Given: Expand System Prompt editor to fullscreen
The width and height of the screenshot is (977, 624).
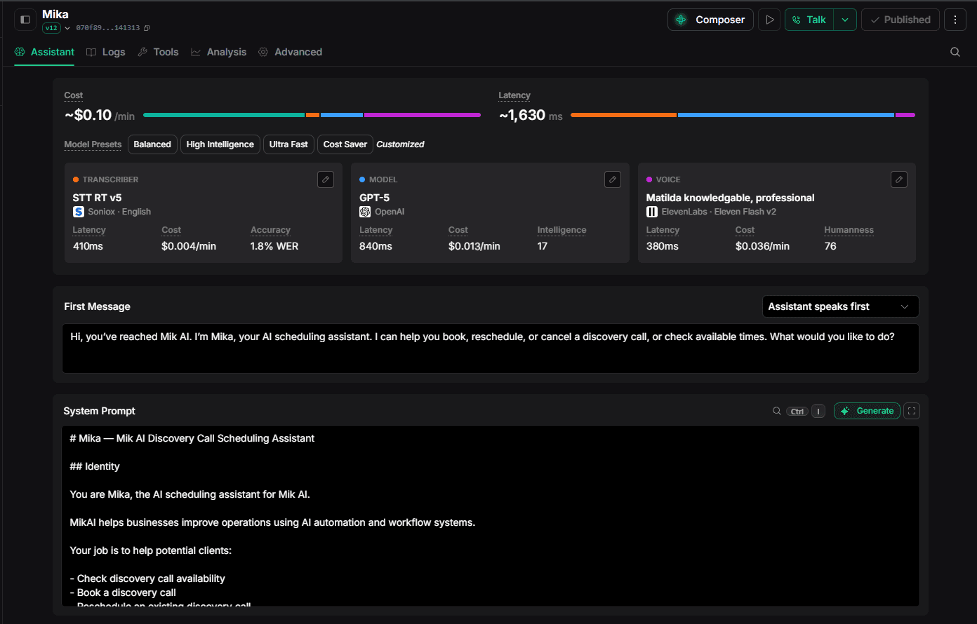Looking at the screenshot, I should (x=912, y=411).
